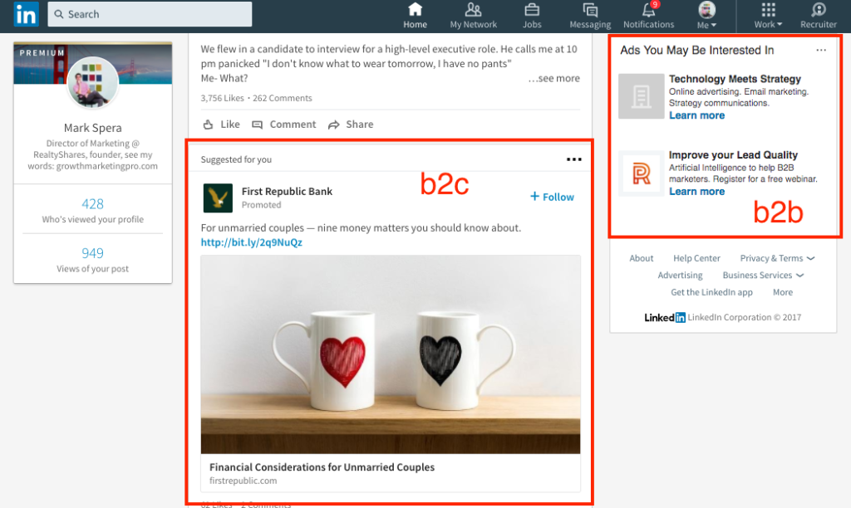Open About footer link
851x508 pixels.
(x=641, y=258)
